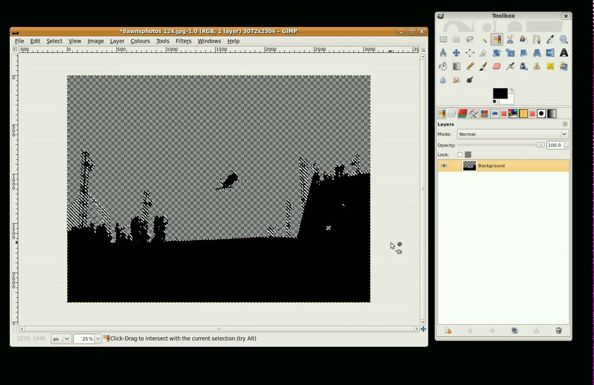Select the Select by Colour tool

pyautogui.click(x=497, y=40)
